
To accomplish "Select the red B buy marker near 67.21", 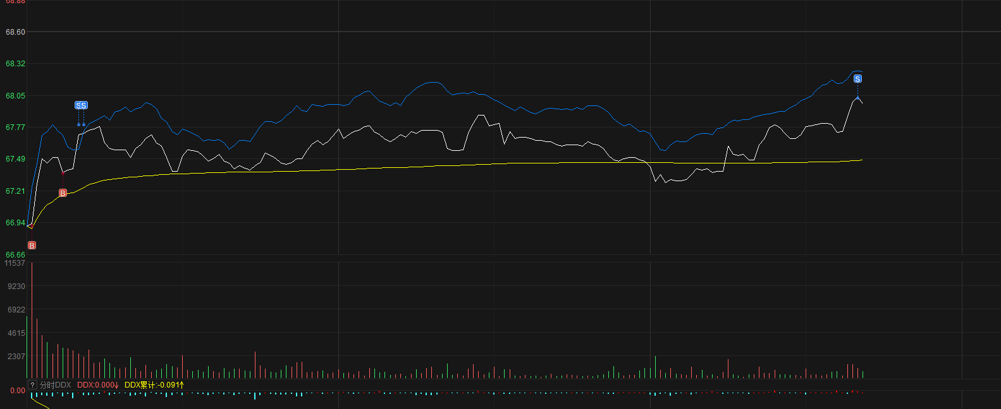I will click(63, 193).
